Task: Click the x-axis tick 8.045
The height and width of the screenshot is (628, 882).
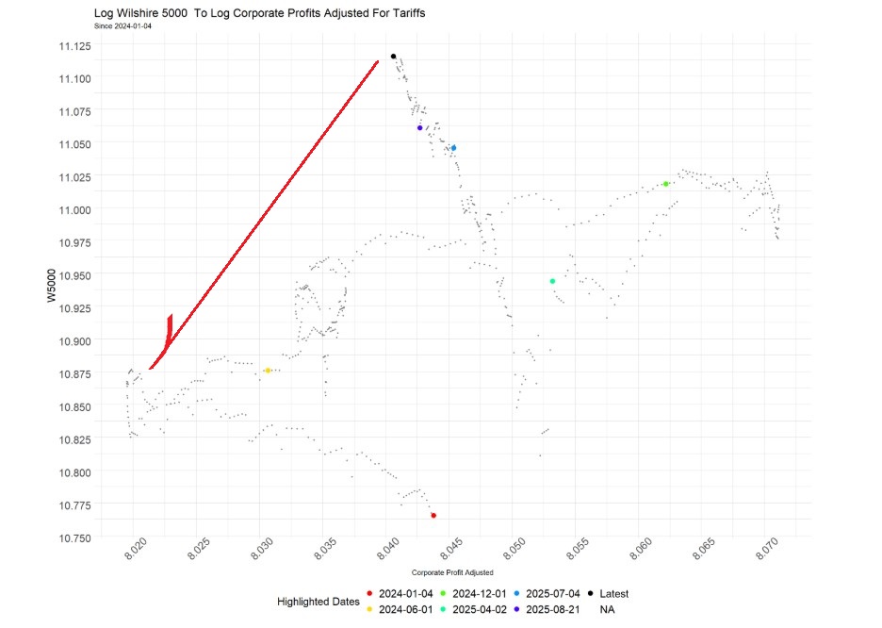Action: click(451, 549)
